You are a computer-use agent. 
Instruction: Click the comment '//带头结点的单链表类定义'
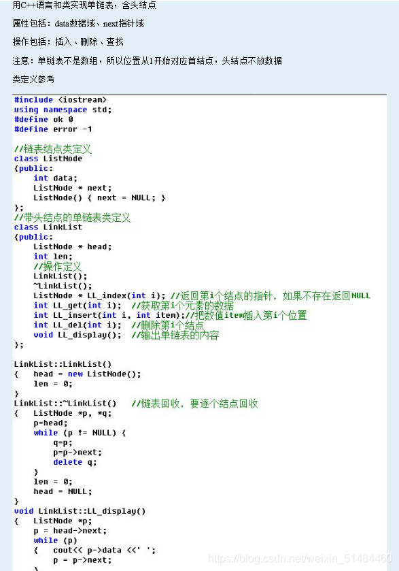click(72, 217)
